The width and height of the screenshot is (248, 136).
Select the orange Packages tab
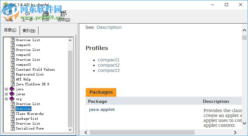[101, 92]
